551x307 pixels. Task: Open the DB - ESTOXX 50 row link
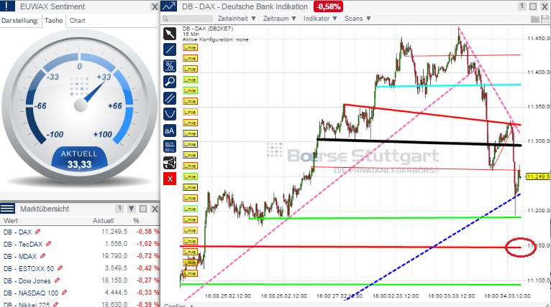(x=29, y=268)
